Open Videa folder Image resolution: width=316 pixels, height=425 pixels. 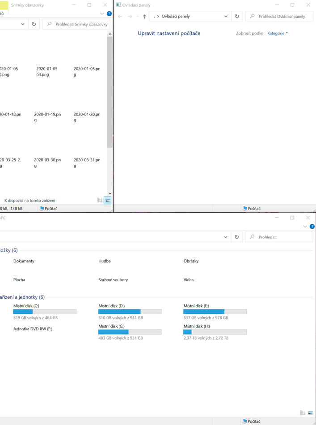pyautogui.click(x=189, y=280)
